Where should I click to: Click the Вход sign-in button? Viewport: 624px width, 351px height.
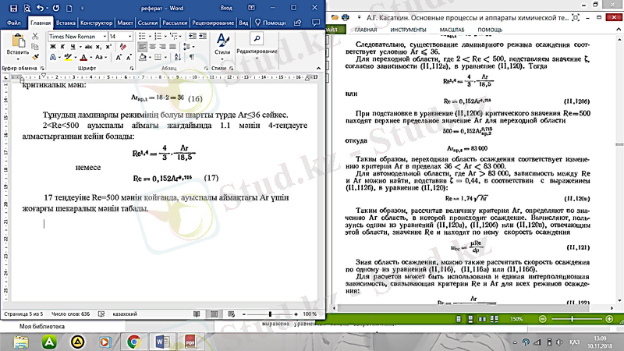(227, 8)
